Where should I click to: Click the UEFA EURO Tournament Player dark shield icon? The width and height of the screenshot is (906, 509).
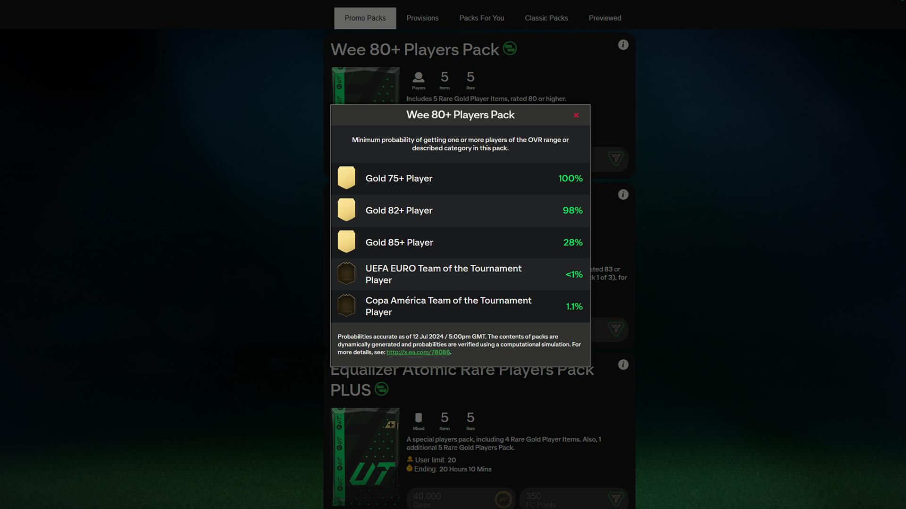pos(347,274)
